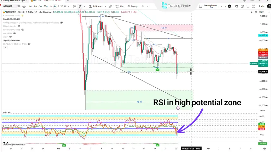Select the Liquidity Detection legend entry

[11, 40]
